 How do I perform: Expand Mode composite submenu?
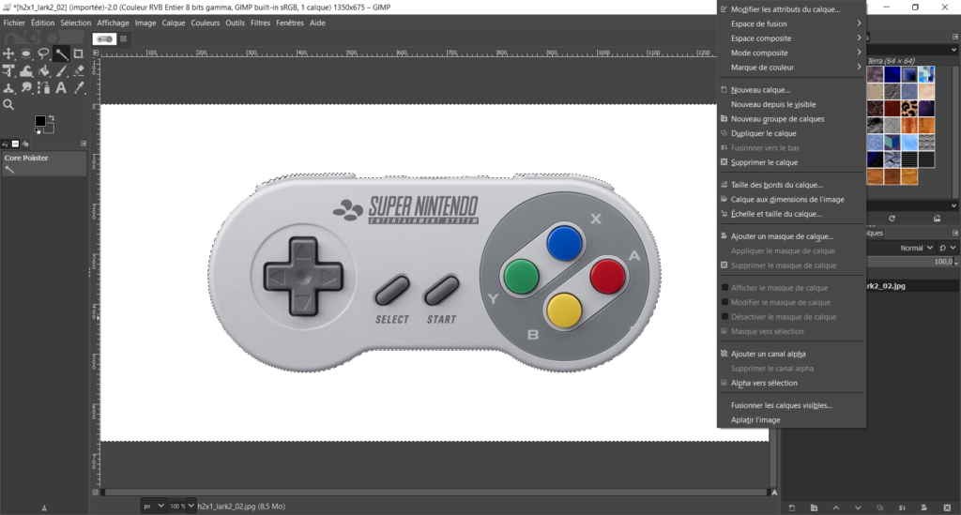pos(791,53)
